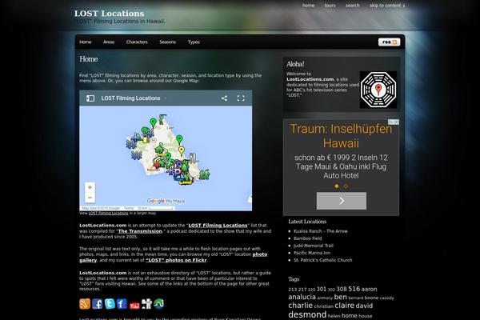
Task: Click the 'home' tag in tag cloud
Action: click(350, 315)
